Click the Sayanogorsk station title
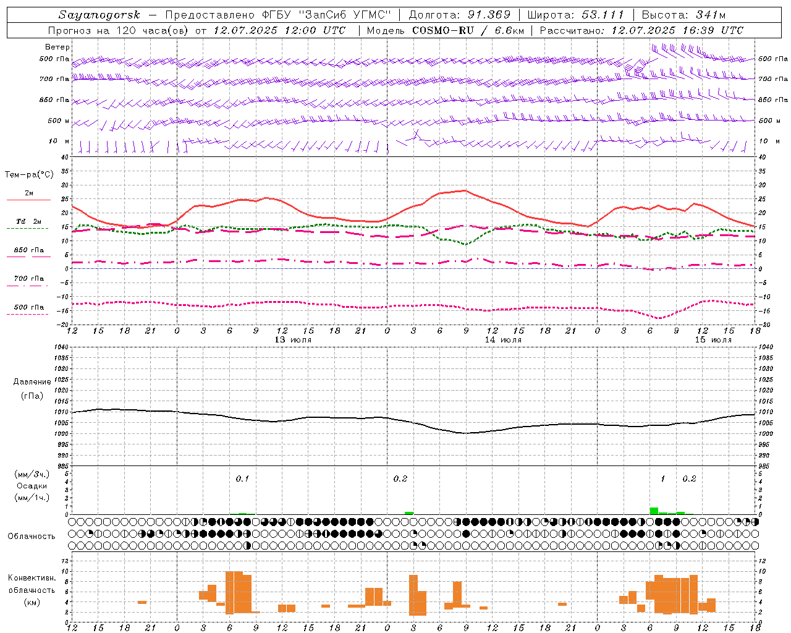This screenshot has height=633, width=791. [99, 15]
